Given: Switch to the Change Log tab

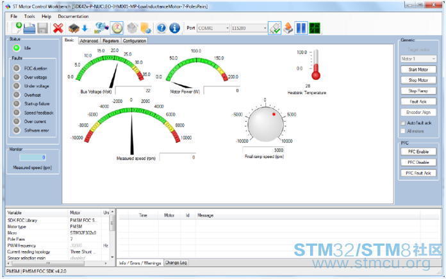Looking at the screenshot, I should (x=176, y=262).
